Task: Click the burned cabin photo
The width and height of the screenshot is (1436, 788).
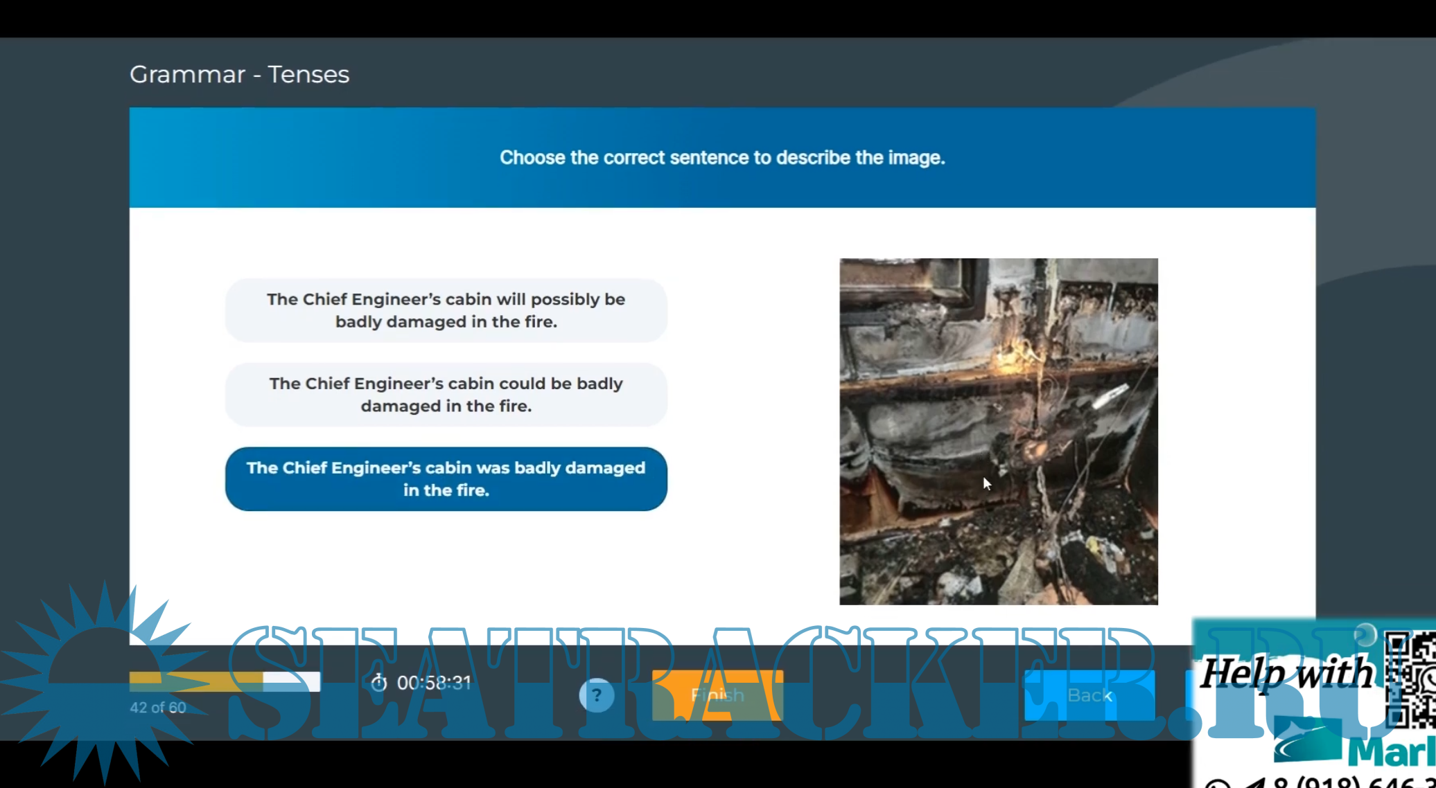Action: 998,431
